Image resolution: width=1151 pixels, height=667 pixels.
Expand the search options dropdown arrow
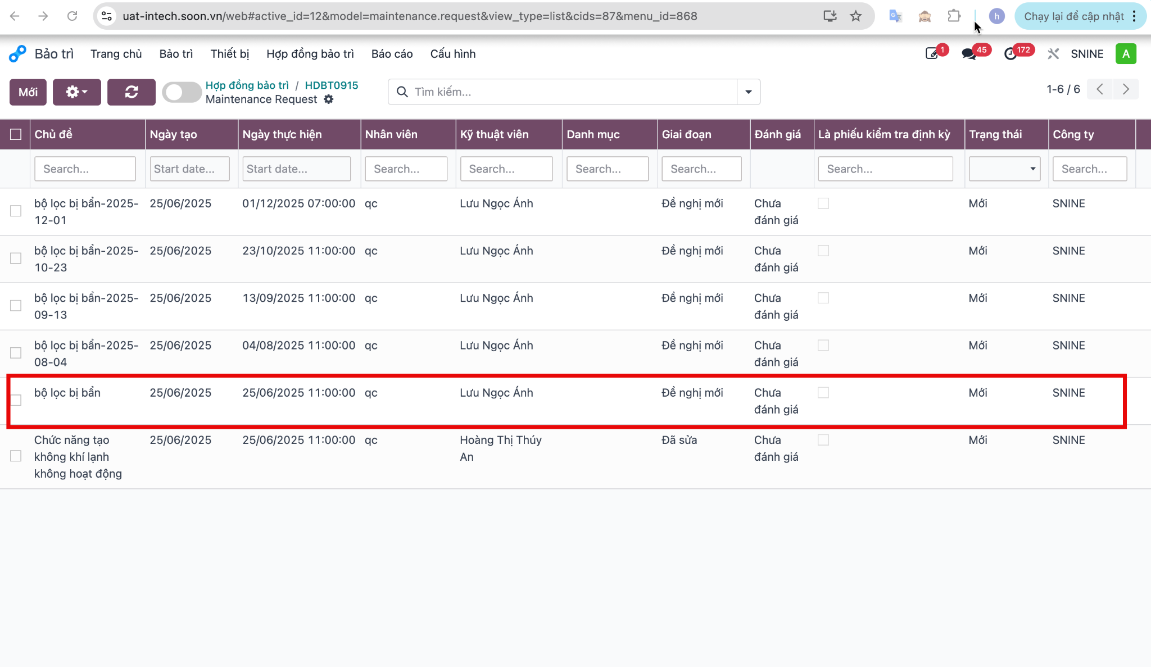pyautogui.click(x=749, y=92)
